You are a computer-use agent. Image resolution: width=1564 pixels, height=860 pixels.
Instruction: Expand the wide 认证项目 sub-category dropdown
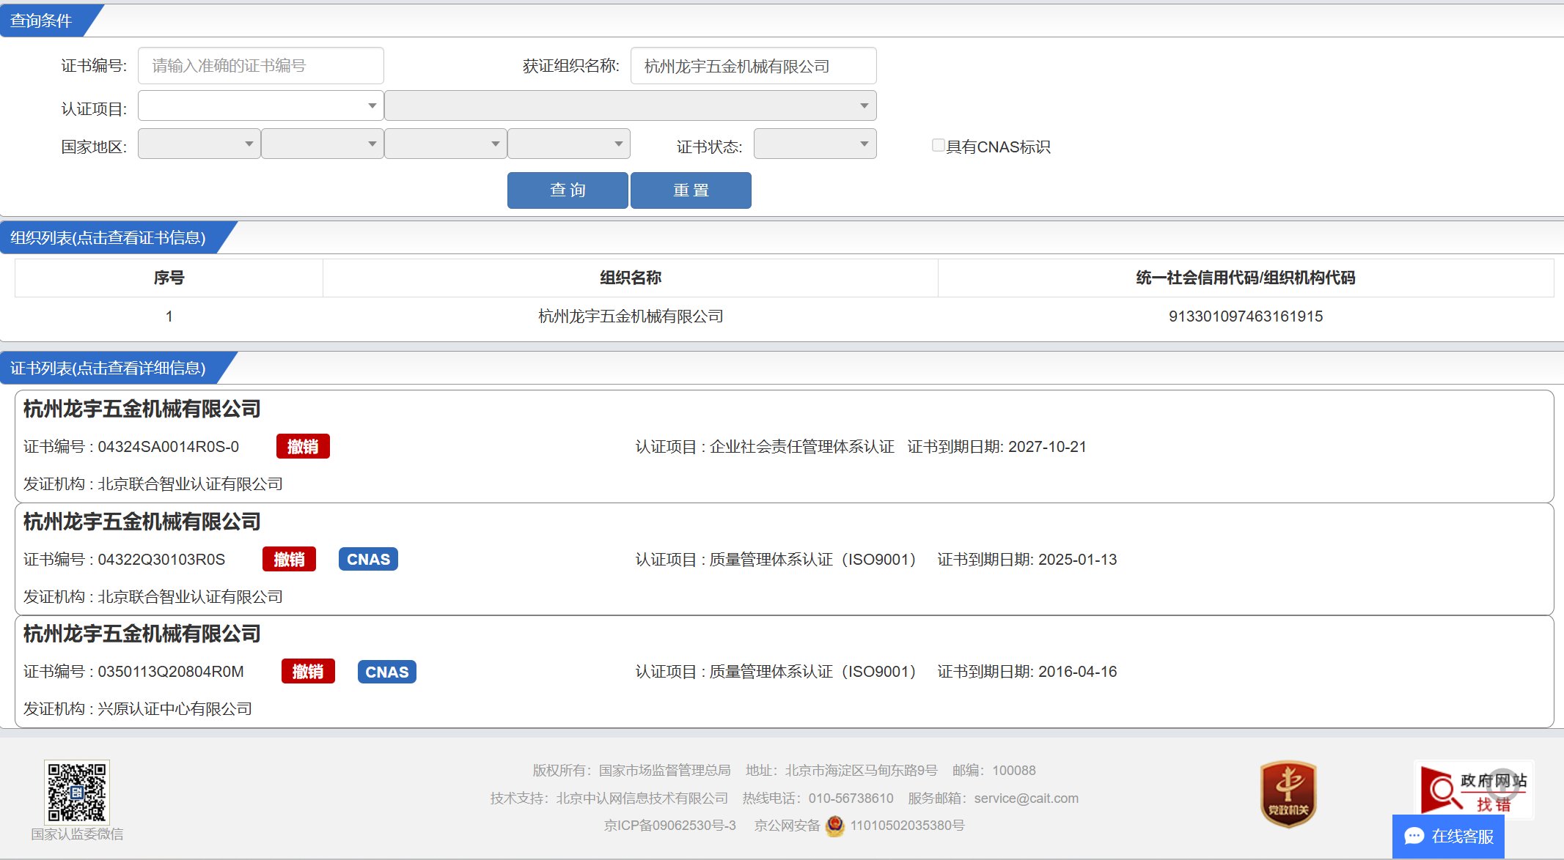point(630,106)
